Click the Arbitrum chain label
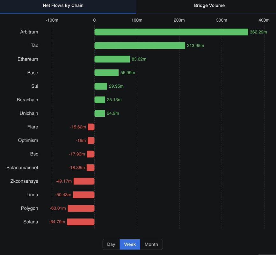This screenshot has height=255, width=276. (x=29, y=32)
